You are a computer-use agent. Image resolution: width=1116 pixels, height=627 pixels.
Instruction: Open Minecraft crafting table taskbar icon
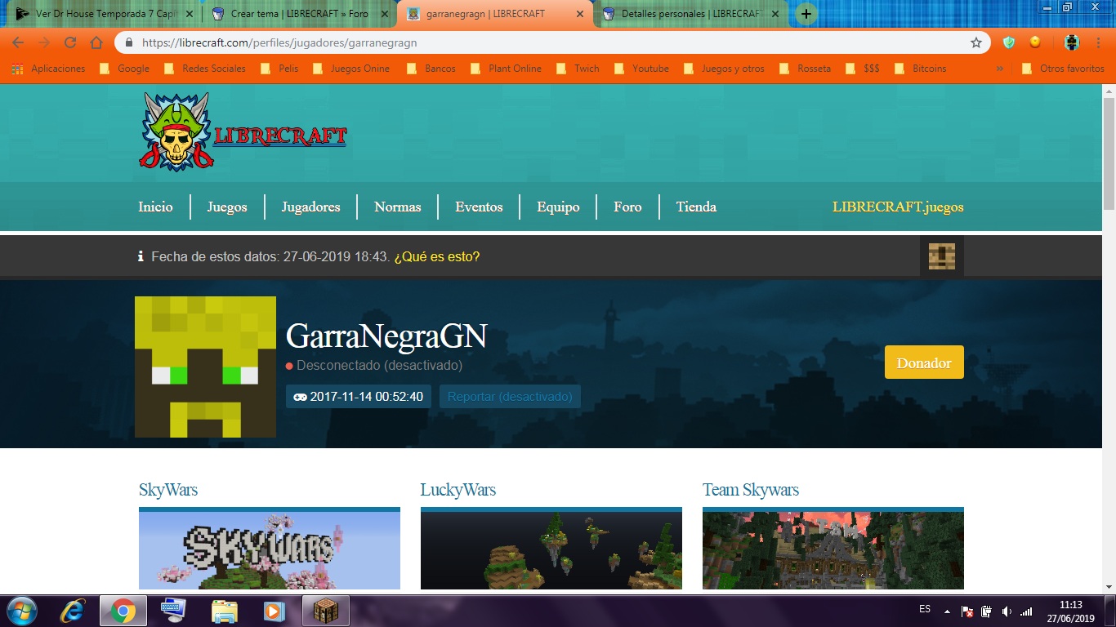tap(325, 611)
